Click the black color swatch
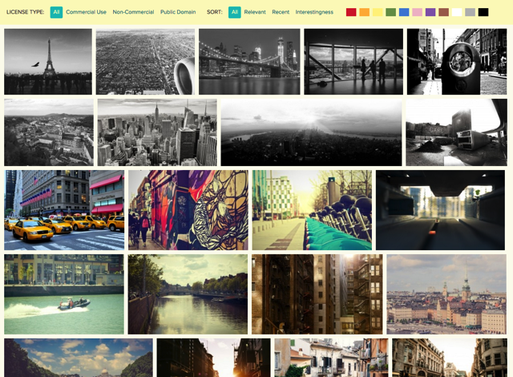 pos(483,12)
